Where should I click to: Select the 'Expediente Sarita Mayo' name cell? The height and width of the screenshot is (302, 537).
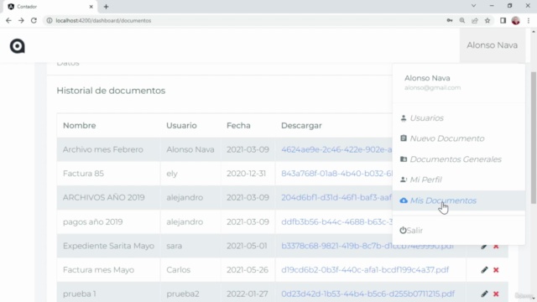click(108, 246)
